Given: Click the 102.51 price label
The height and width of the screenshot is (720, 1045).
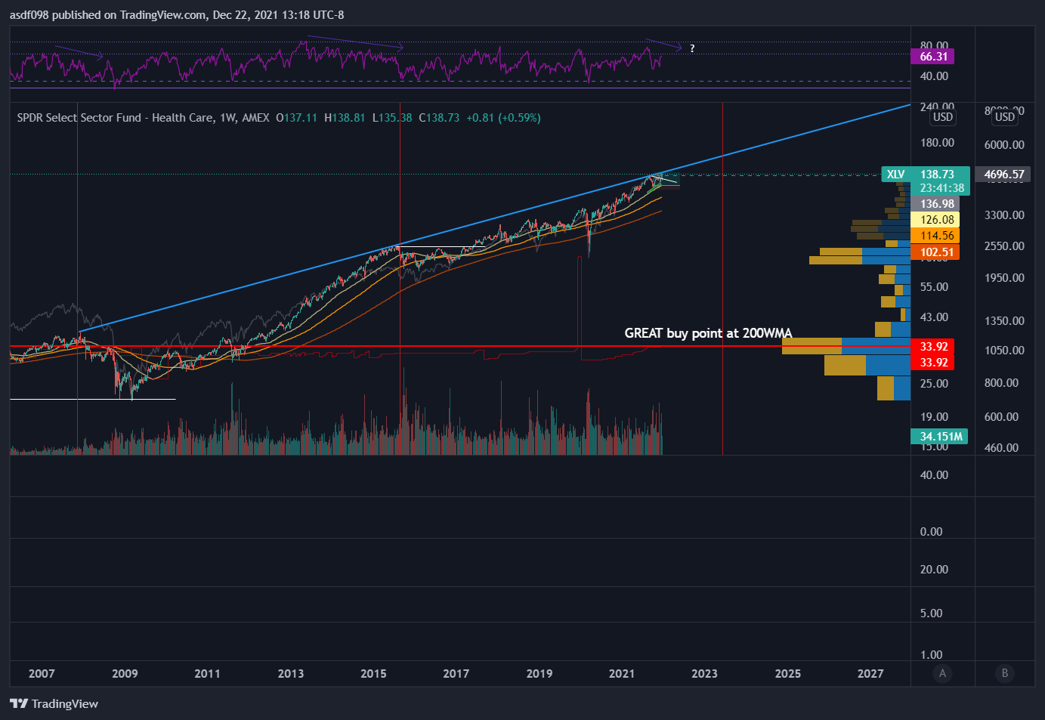Looking at the screenshot, I should (x=936, y=252).
